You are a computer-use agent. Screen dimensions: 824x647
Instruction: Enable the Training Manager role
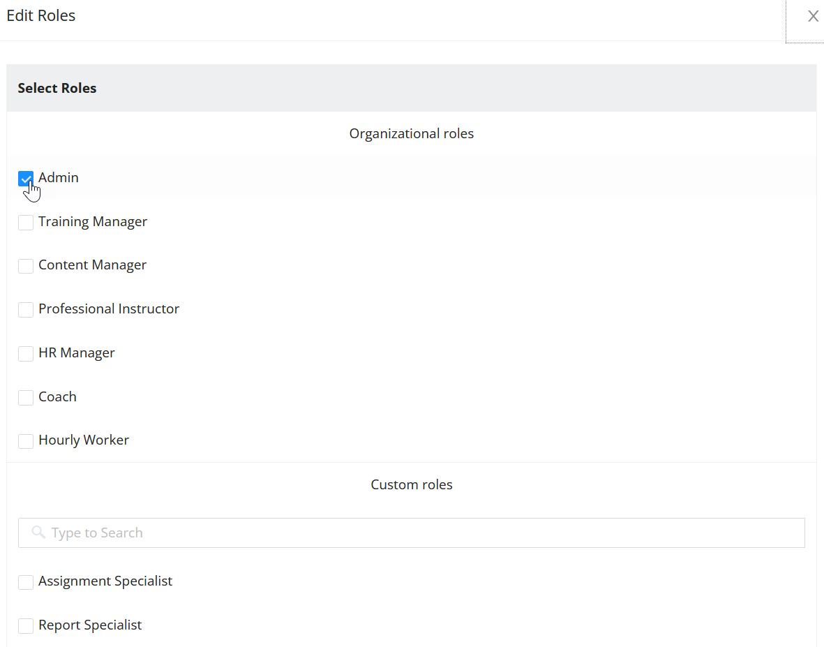[x=26, y=222]
